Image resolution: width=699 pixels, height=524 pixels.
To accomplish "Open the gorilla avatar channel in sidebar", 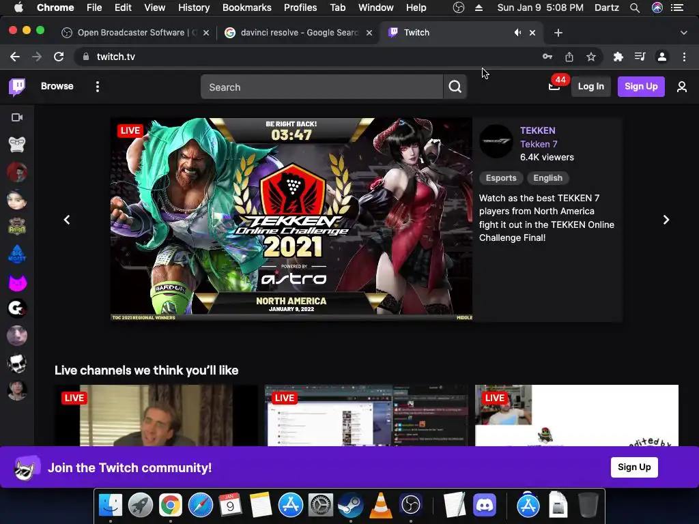I will click(x=17, y=145).
